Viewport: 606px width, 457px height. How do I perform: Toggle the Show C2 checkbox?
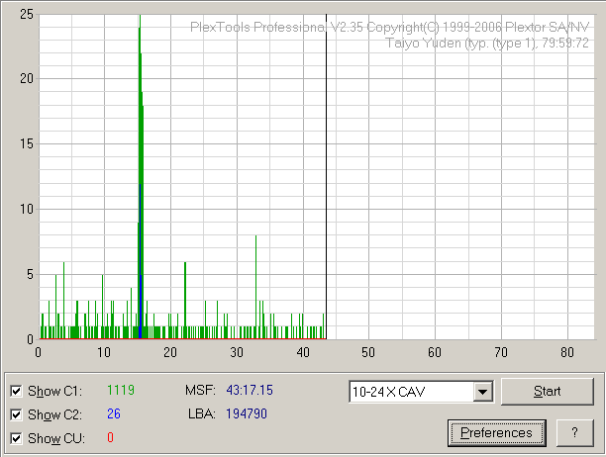(x=16, y=414)
